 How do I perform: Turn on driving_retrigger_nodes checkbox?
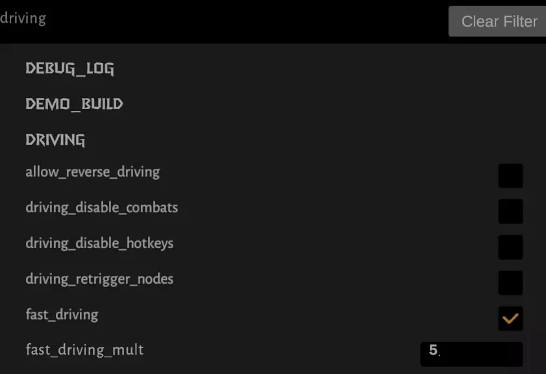[x=510, y=282]
